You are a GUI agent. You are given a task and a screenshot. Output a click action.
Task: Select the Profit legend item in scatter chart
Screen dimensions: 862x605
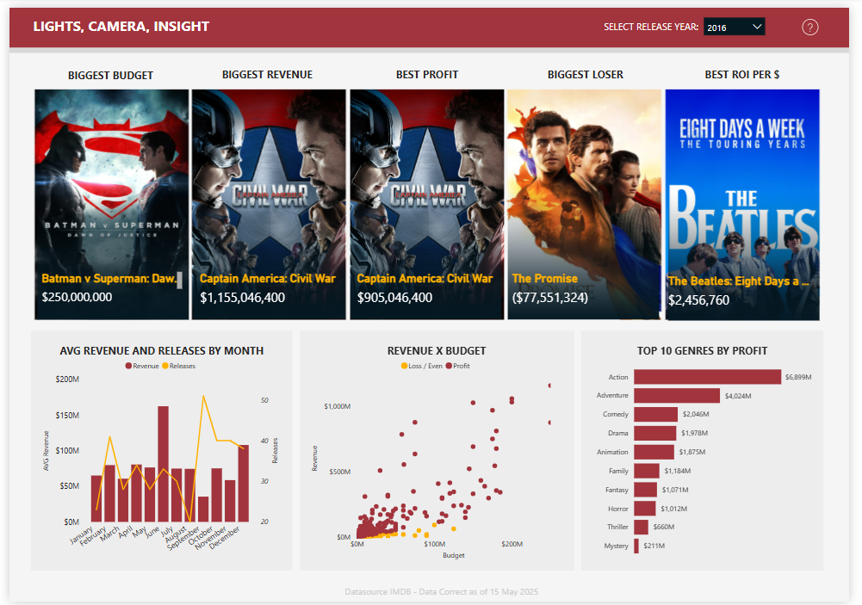449,366
